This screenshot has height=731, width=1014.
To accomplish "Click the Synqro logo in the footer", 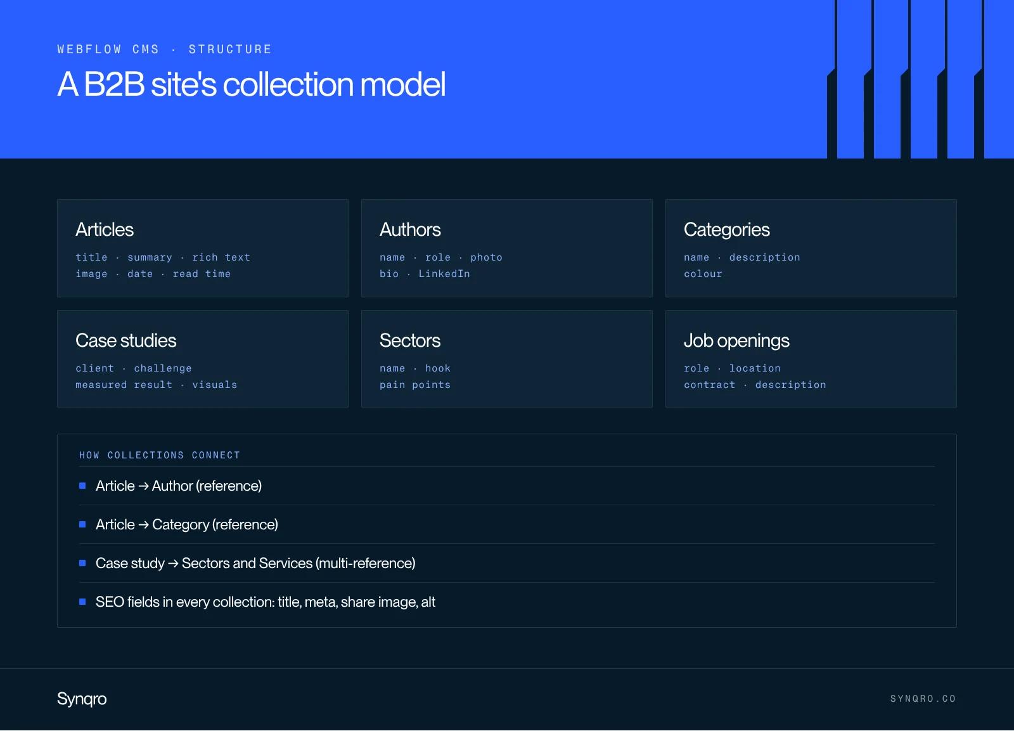I will tap(82, 699).
